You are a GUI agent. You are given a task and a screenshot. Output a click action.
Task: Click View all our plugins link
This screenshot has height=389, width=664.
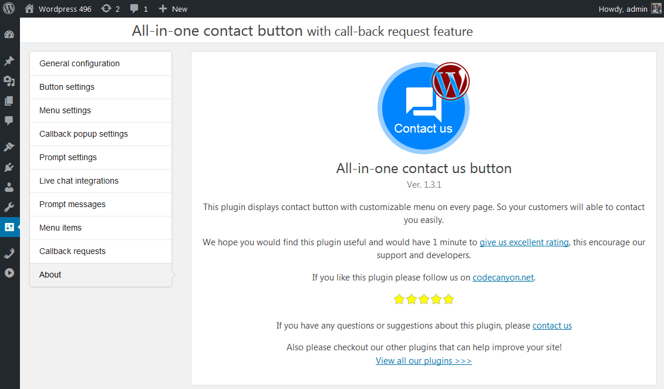pyautogui.click(x=423, y=361)
